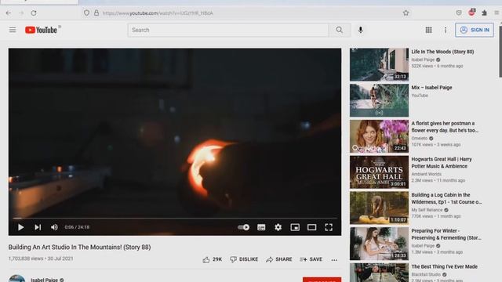Image resolution: width=502 pixels, height=282 pixels.
Task: Go to YouTube home via logo
Action: pyautogui.click(x=42, y=30)
